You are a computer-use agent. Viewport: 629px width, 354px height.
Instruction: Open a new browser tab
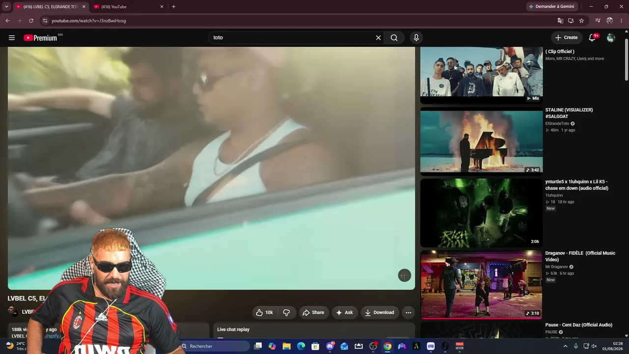(x=173, y=7)
